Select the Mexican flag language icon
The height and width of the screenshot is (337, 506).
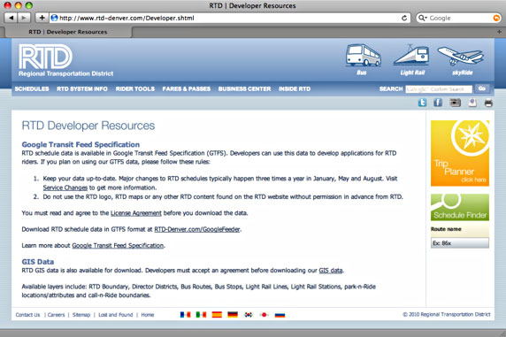pyautogui.click(x=201, y=314)
